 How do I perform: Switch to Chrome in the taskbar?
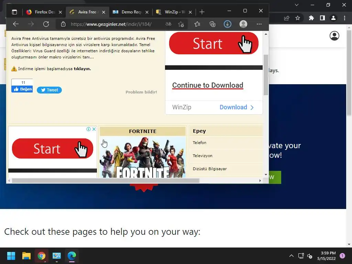[42, 256]
